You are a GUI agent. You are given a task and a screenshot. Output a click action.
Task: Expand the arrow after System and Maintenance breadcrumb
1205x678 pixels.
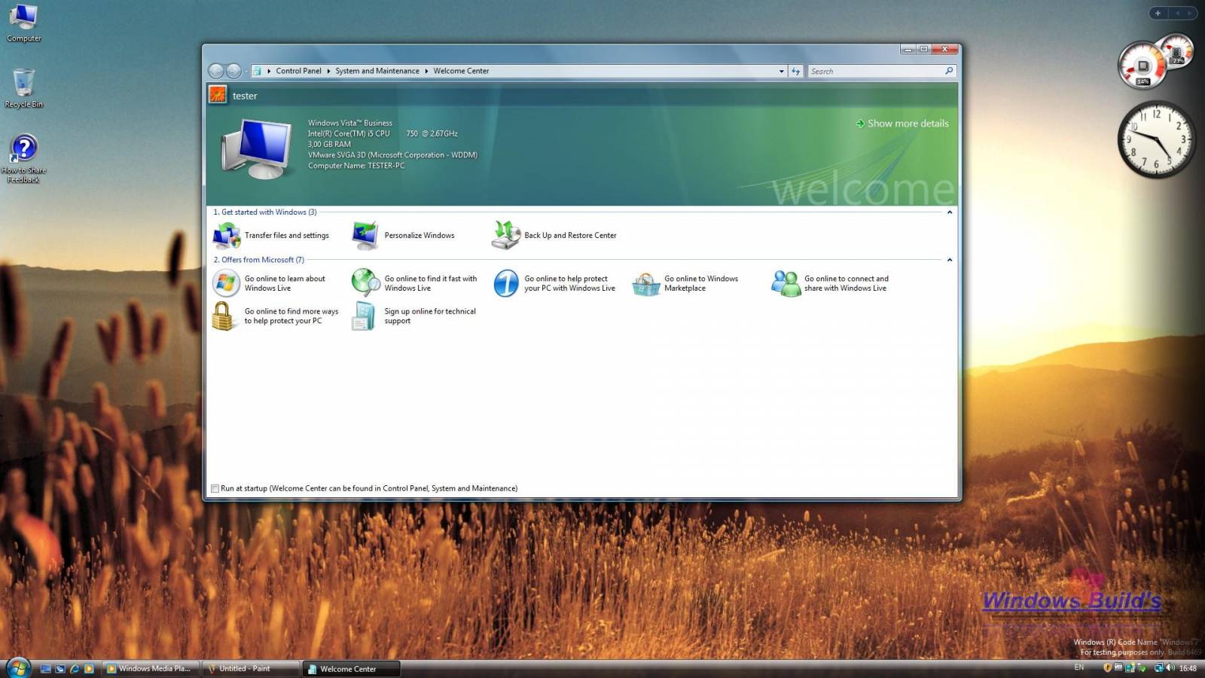point(426,71)
